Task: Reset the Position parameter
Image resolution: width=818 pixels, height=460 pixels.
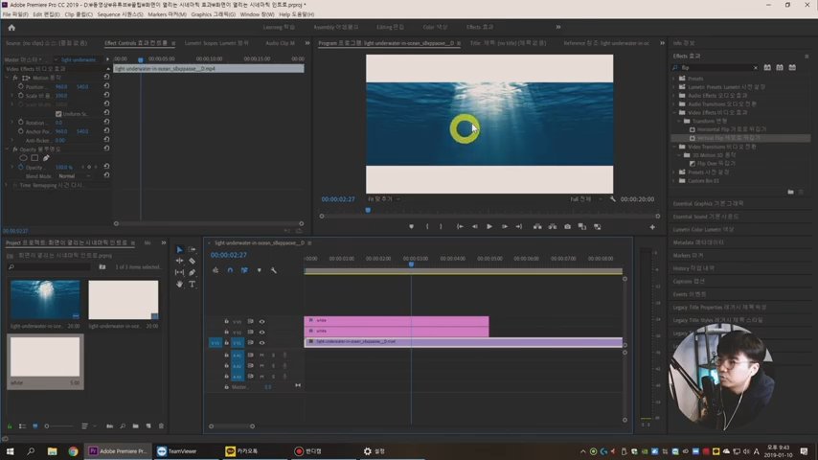Action: tap(106, 86)
